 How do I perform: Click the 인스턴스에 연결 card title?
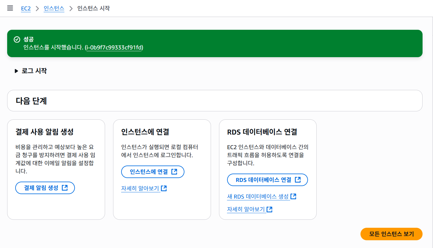coord(145,132)
